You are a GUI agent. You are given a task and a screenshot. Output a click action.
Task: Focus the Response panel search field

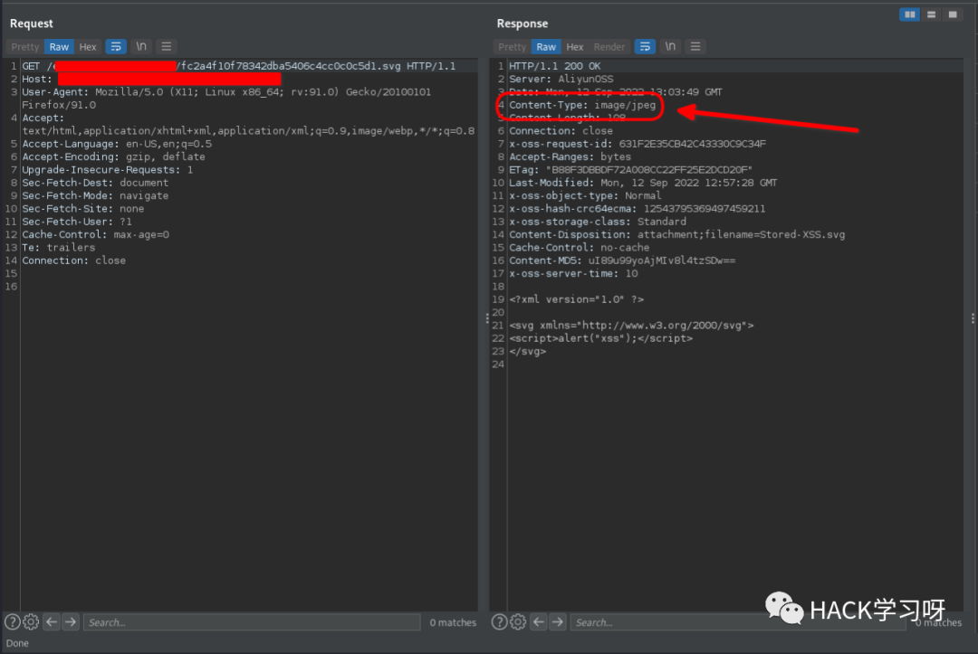[x=738, y=622]
